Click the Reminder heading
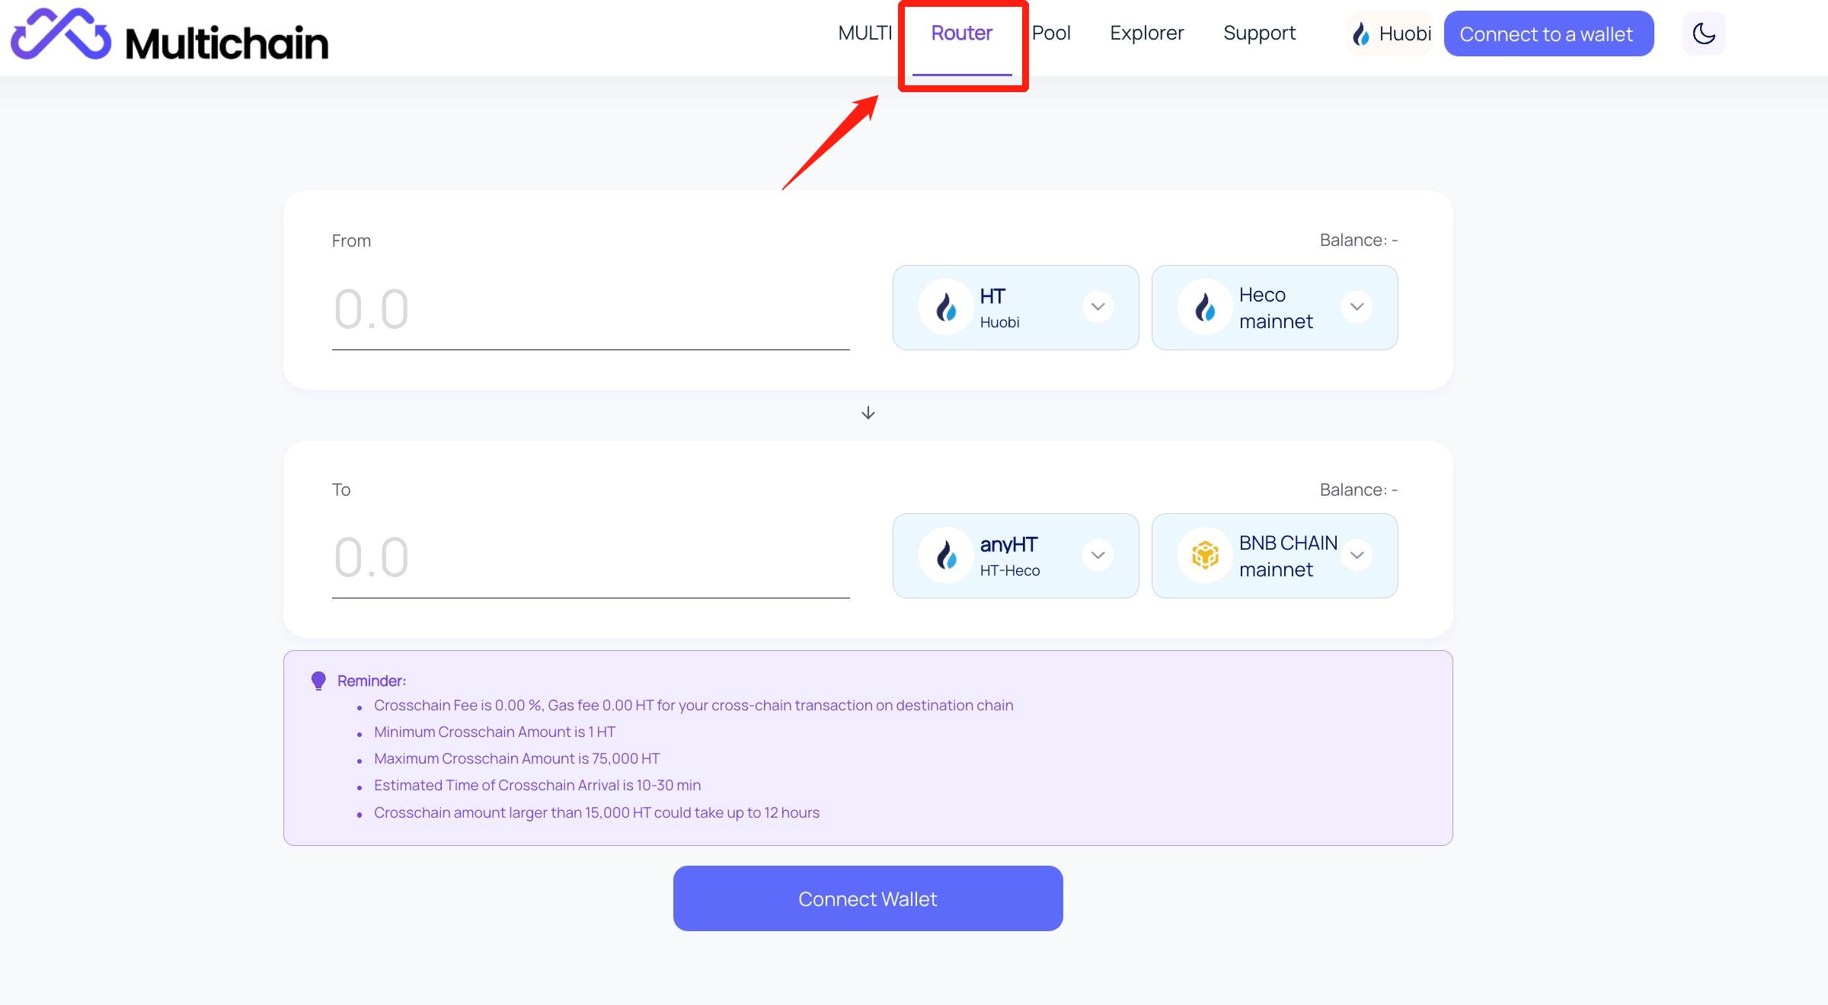 pyautogui.click(x=372, y=681)
